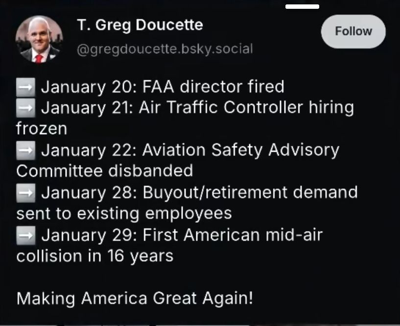Click the "First American mid-air" text line
The height and width of the screenshot is (326, 400).
point(233,235)
